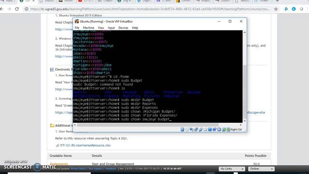Viewport: 309px width, 174px height.
Task: Click the horizontal scrollbar thumb in VirtualBox
Action: (148, 125)
